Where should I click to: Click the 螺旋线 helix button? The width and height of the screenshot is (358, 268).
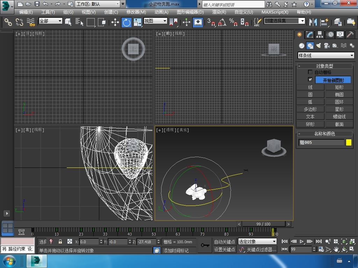(x=339, y=117)
